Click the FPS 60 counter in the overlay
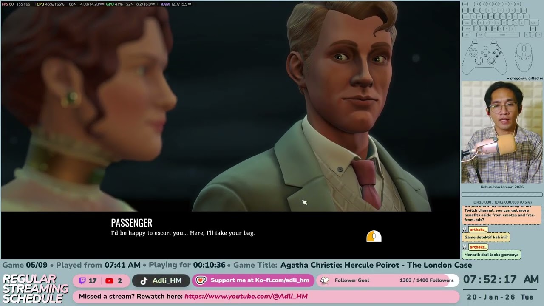Screen dimensions: 544x306 [8, 4]
